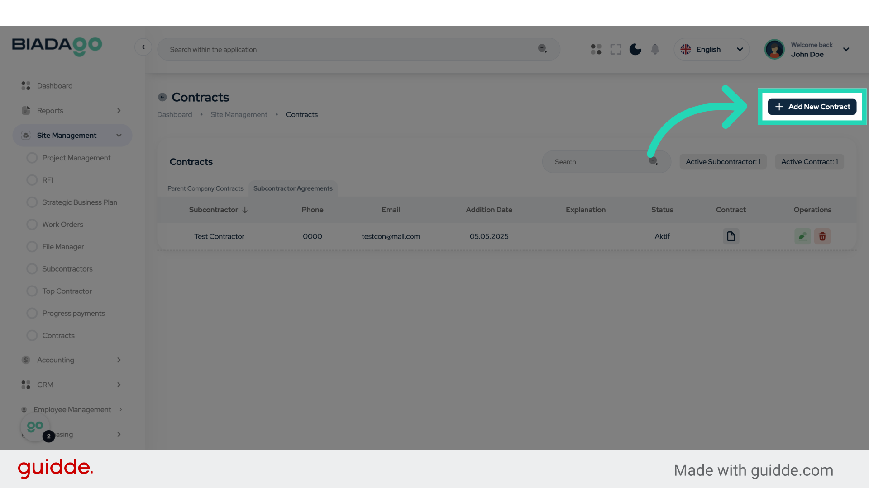Enter fullscreen using the expand icon
Image resolution: width=869 pixels, height=488 pixels.
[616, 49]
